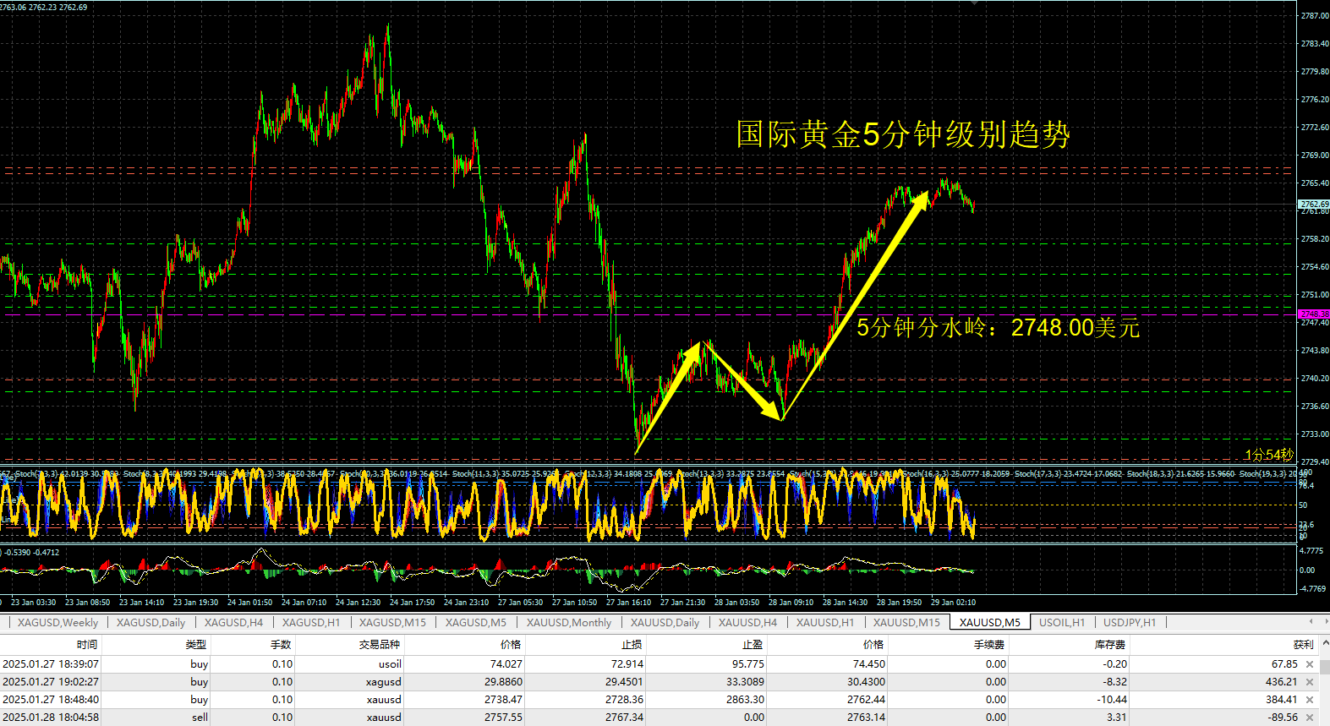Open the USOIL,H1 chart tab
The height and width of the screenshot is (726, 1330).
(1061, 623)
